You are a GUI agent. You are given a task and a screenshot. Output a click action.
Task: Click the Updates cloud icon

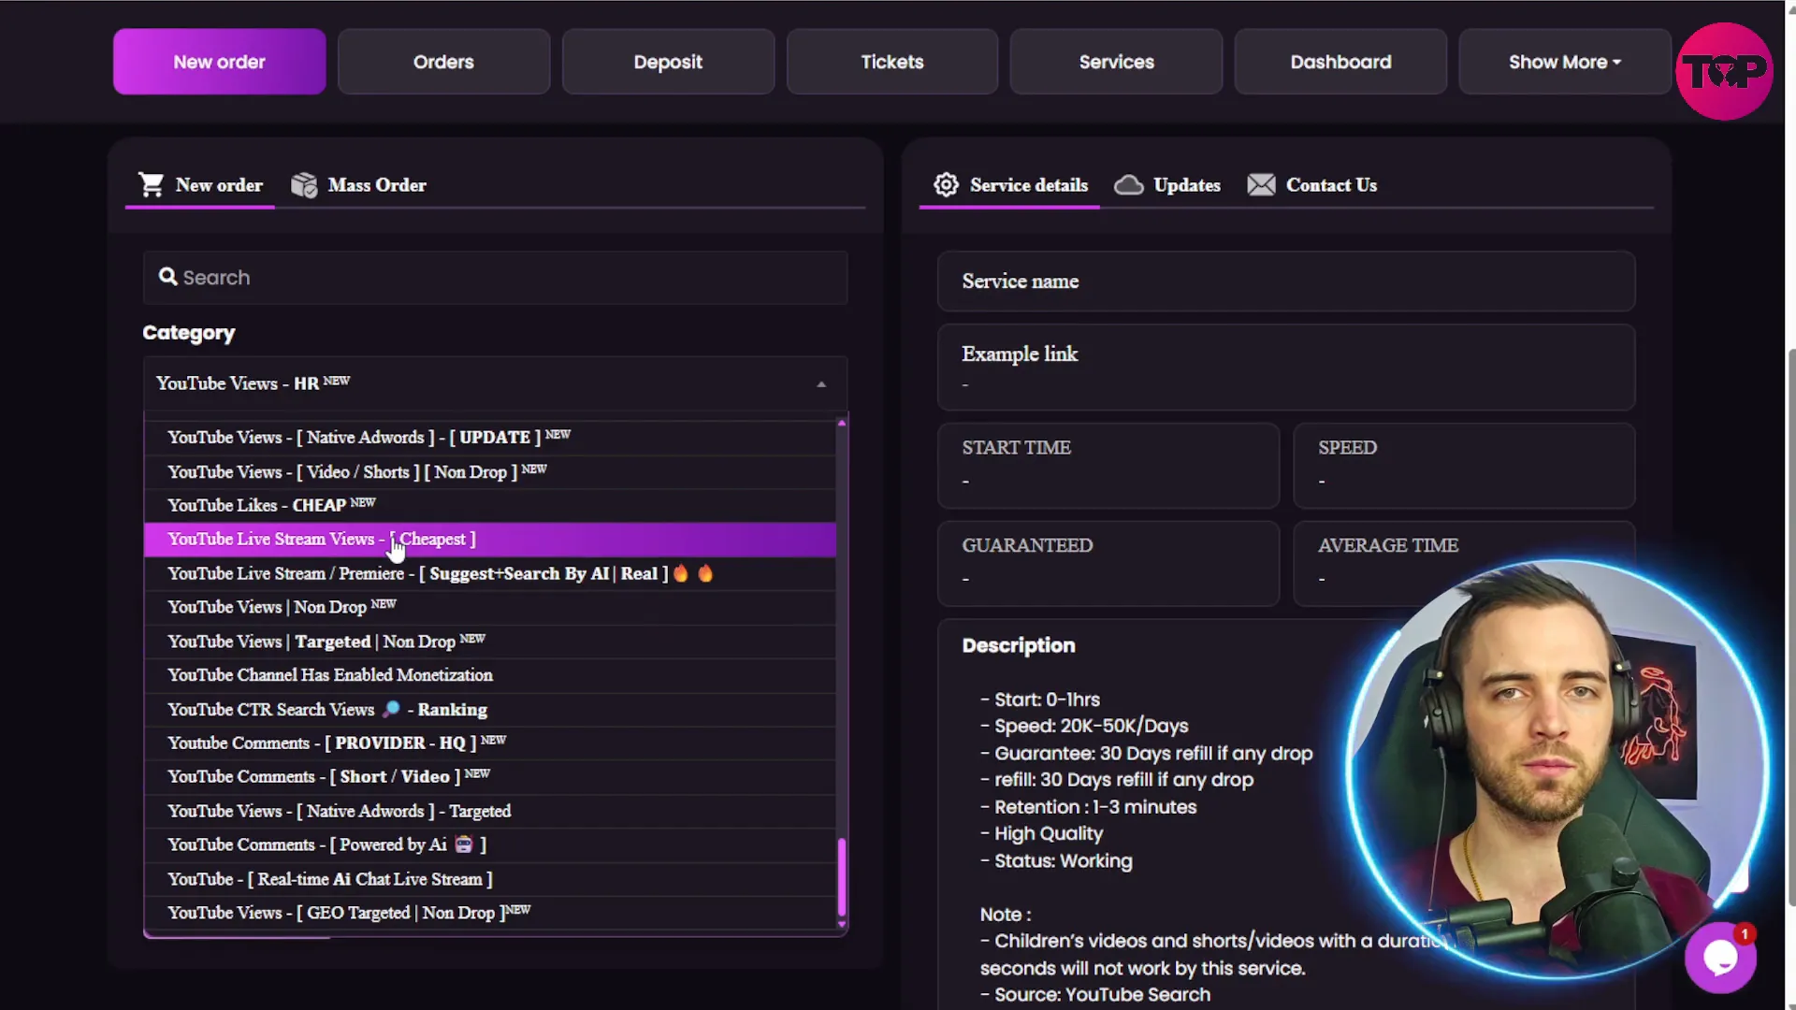click(x=1128, y=185)
